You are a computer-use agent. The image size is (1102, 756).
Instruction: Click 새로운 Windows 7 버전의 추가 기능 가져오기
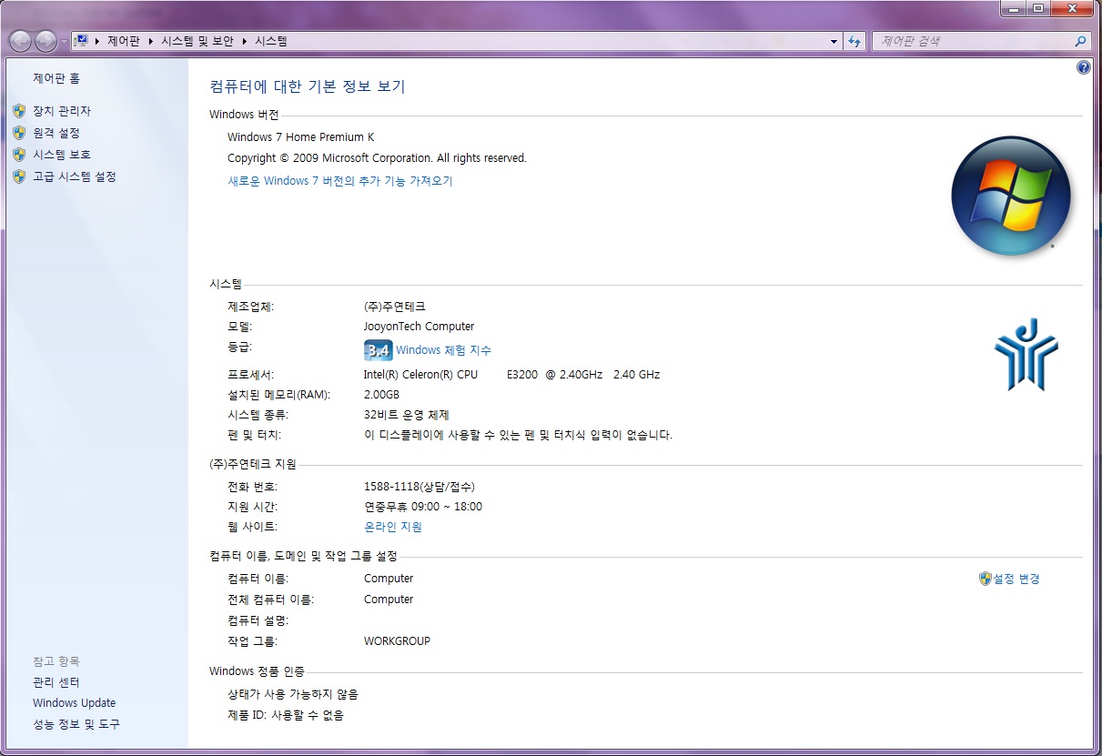pos(340,181)
